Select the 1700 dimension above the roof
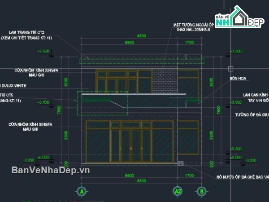 [189, 43]
